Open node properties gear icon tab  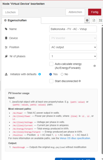click(87, 20)
